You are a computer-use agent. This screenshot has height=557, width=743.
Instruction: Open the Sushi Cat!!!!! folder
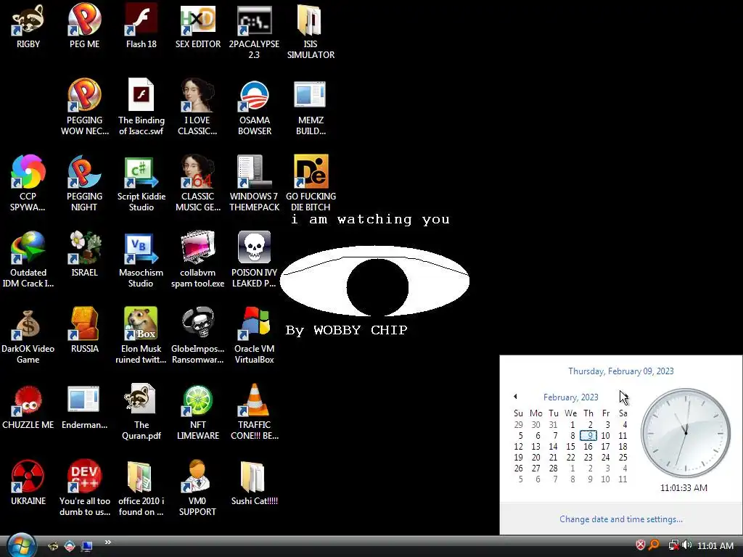point(254,483)
